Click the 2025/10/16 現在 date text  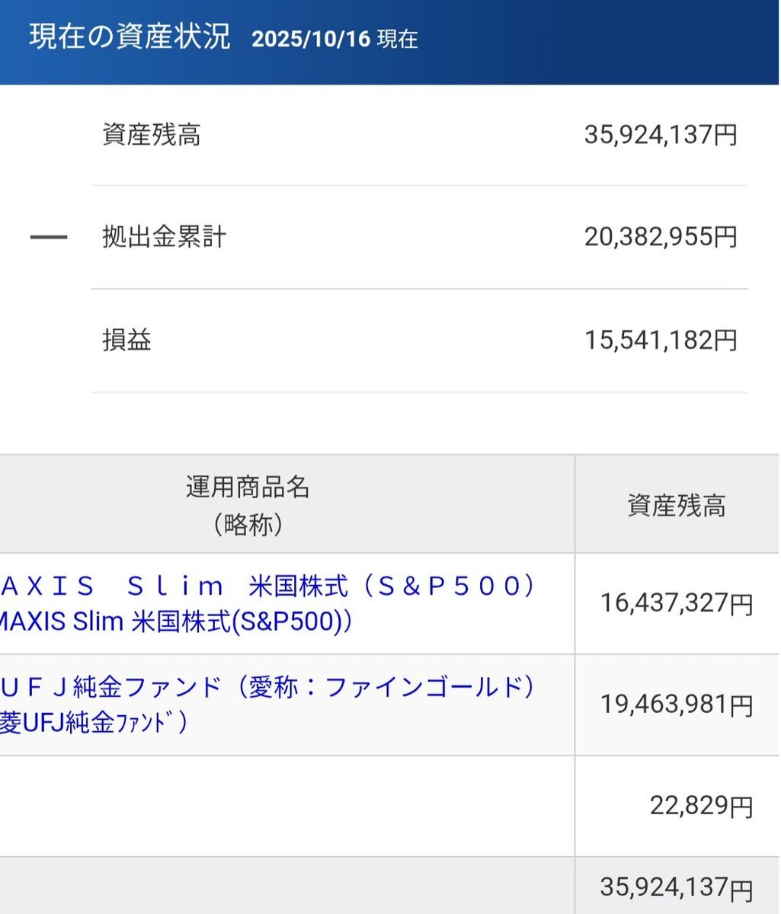[x=334, y=39]
